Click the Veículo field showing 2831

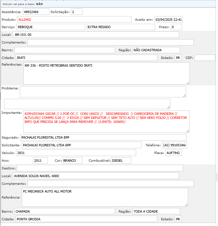tap(76, 153)
